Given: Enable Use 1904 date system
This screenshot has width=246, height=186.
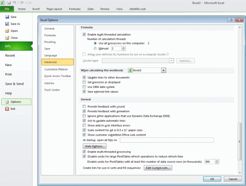Looking at the screenshot, I should coord(84,87).
